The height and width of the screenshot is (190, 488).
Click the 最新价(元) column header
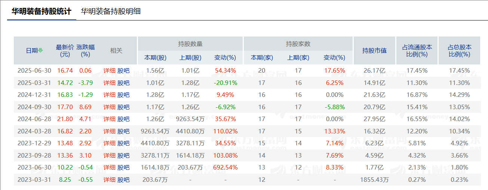click(x=65, y=51)
